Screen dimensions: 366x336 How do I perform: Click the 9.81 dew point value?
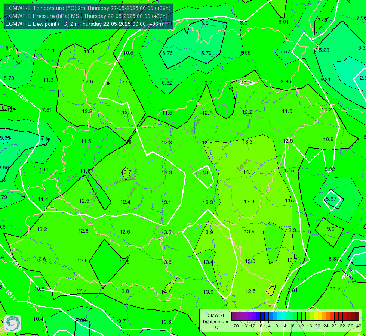(293, 290)
